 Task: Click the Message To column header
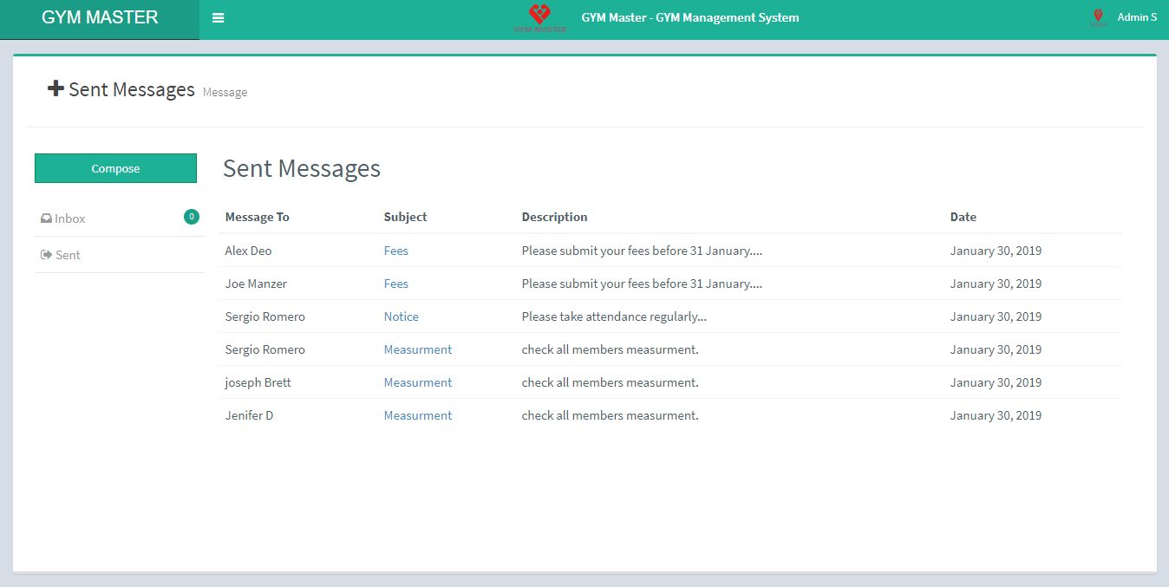(x=257, y=218)
